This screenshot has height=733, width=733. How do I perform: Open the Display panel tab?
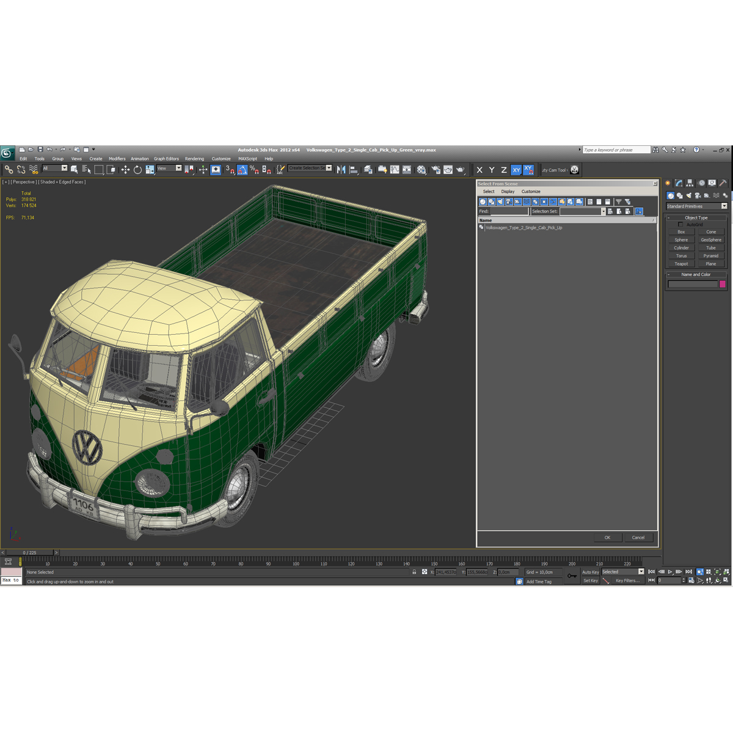(x=712, y=183)
